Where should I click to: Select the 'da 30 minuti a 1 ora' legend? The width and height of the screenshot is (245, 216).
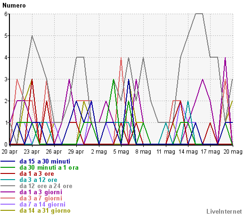coord(49,168)
